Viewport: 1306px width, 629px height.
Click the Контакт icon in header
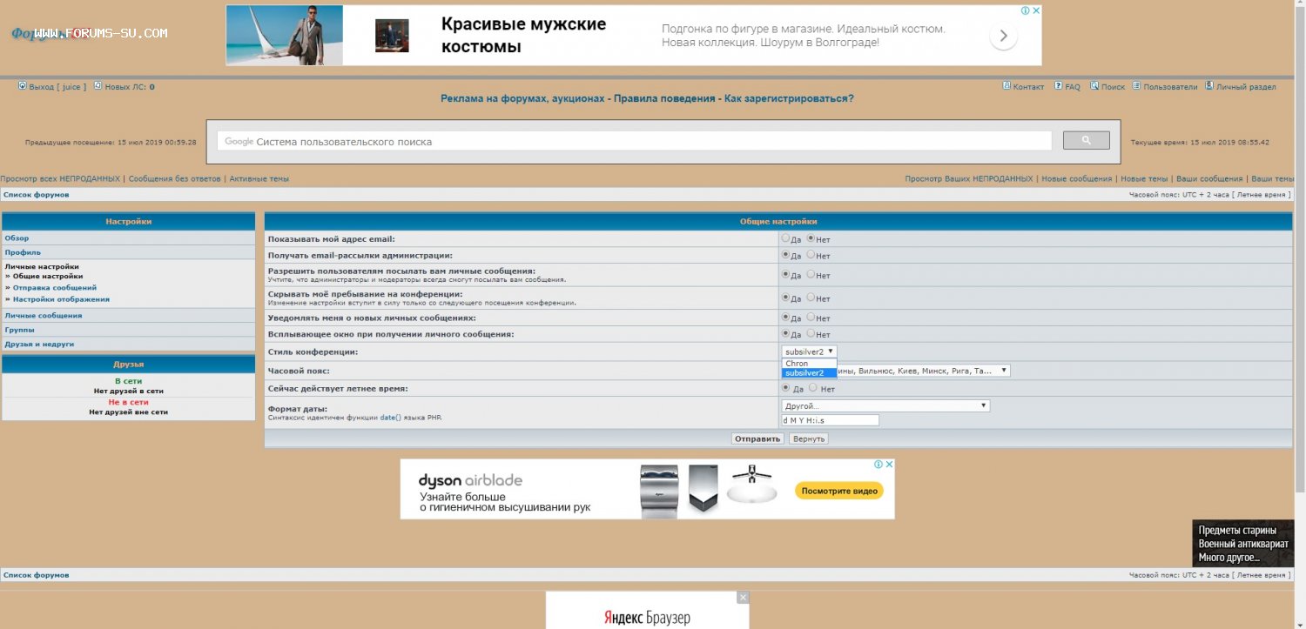tap(1006, 86)
